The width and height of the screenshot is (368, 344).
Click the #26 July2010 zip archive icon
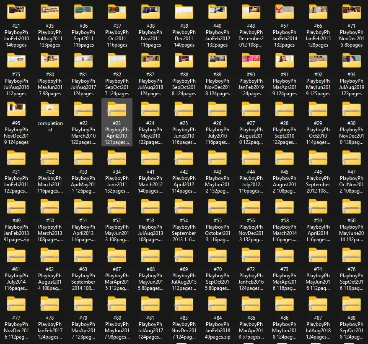click(x=218, y=109)
